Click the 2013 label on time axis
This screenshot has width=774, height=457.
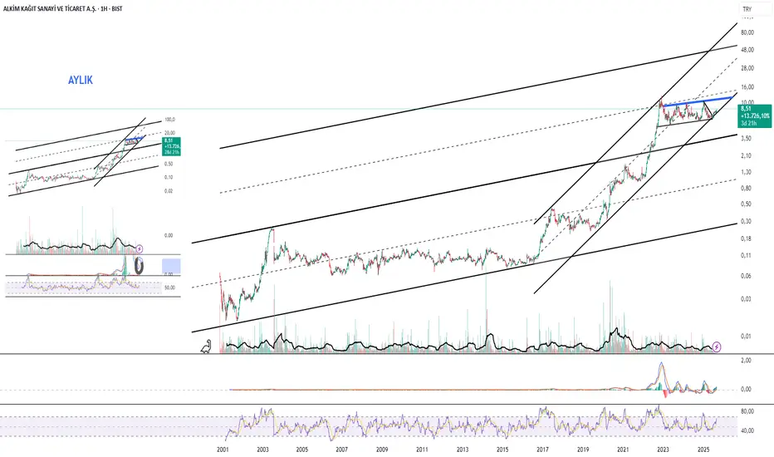pyautogui.click(x=463, y=450)
